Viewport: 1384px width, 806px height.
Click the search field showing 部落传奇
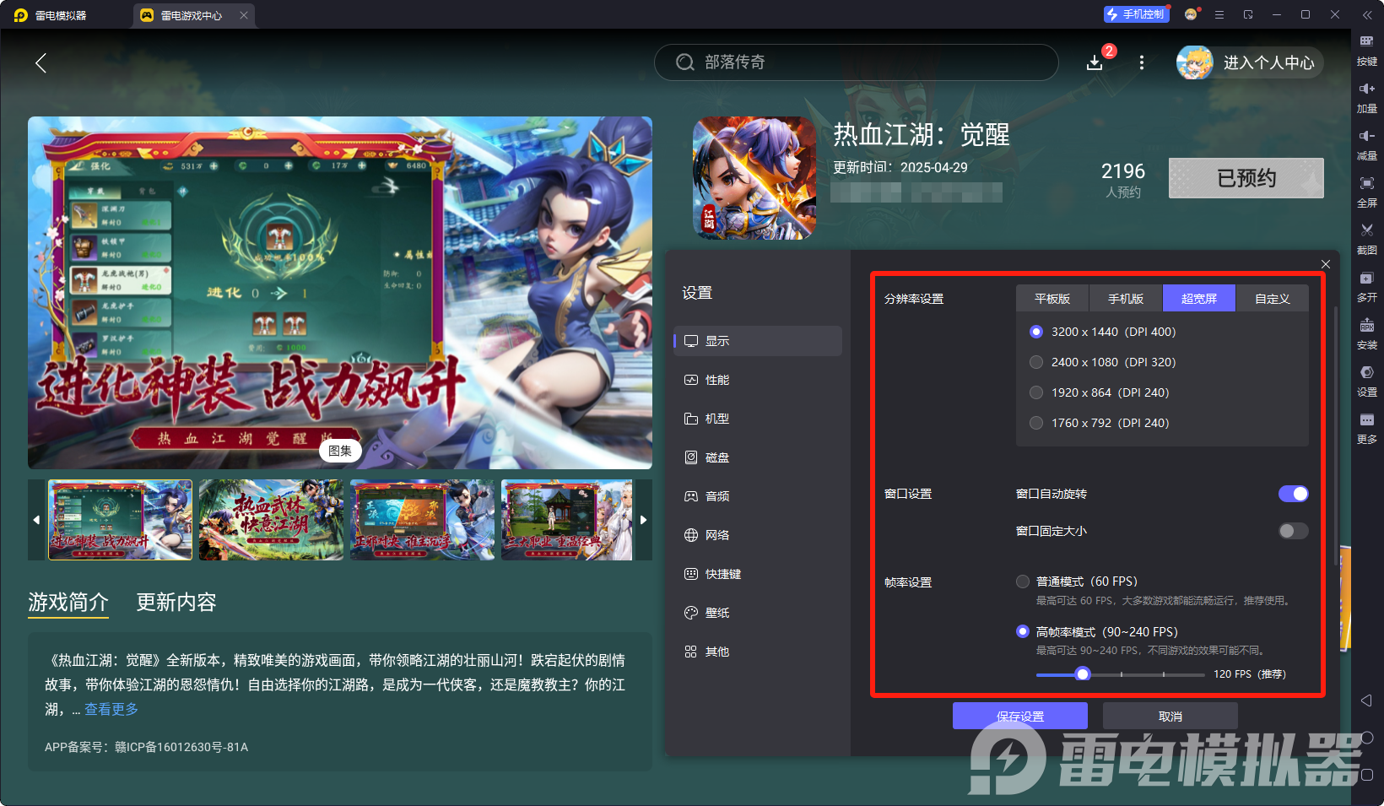point(856,62)
